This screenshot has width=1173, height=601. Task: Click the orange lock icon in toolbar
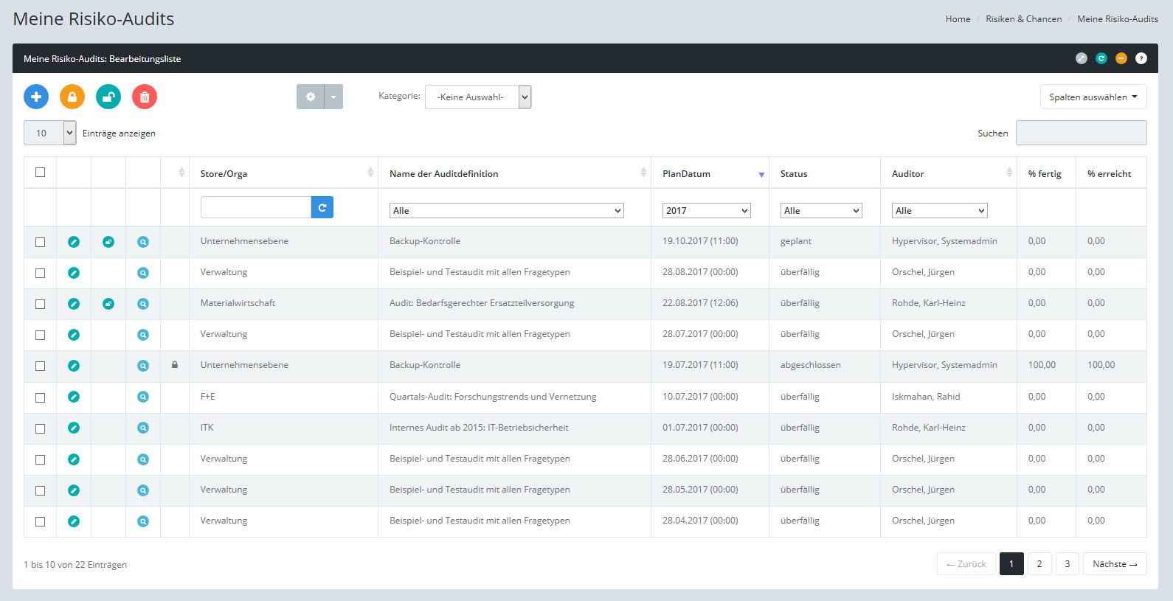[72, 97]
